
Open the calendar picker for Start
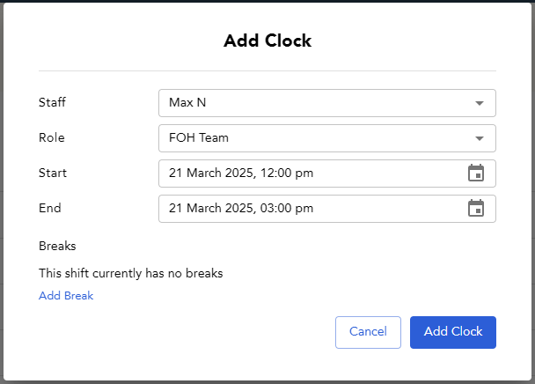click(476, 173)
